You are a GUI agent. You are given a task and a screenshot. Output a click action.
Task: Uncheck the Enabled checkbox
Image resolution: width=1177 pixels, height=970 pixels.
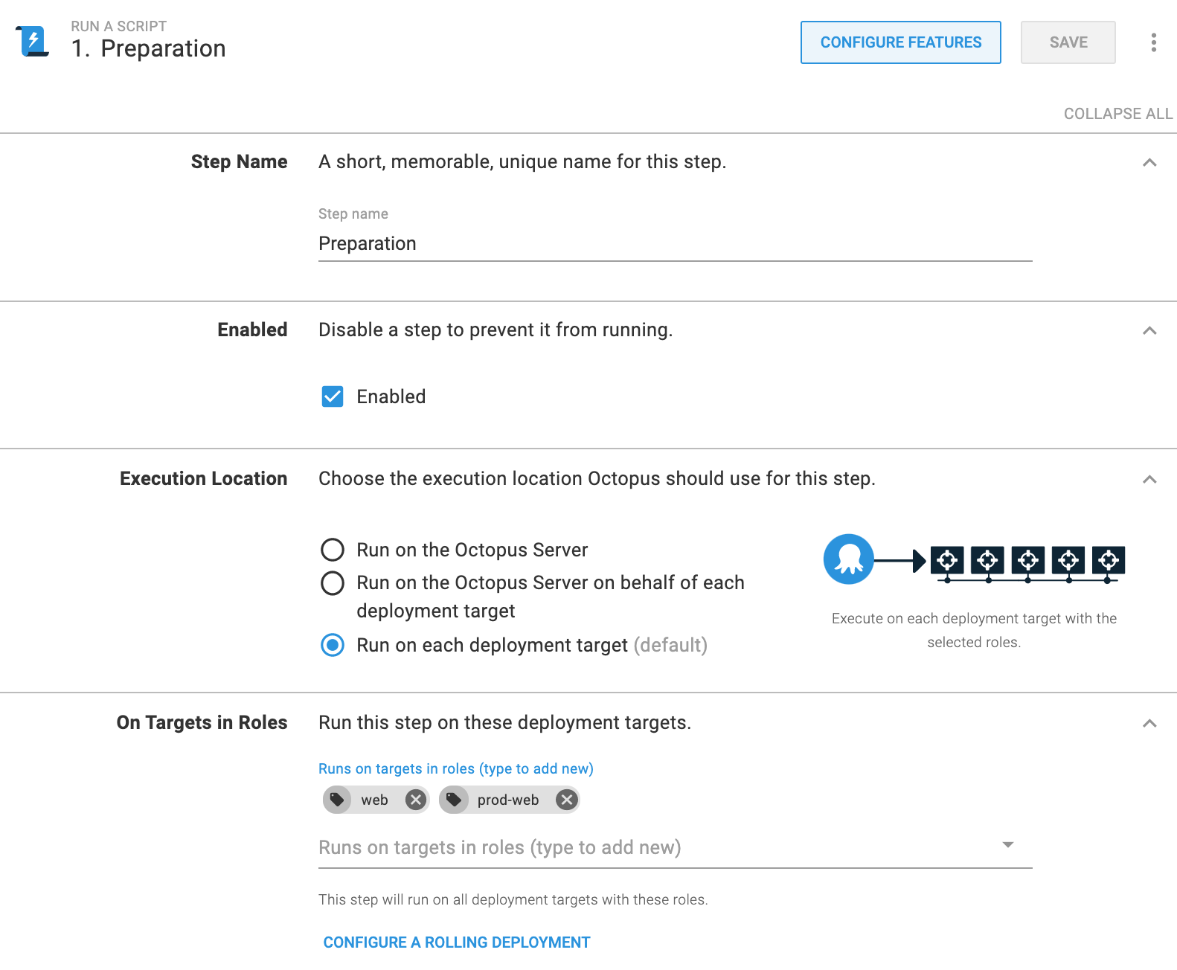pos(333,396)
